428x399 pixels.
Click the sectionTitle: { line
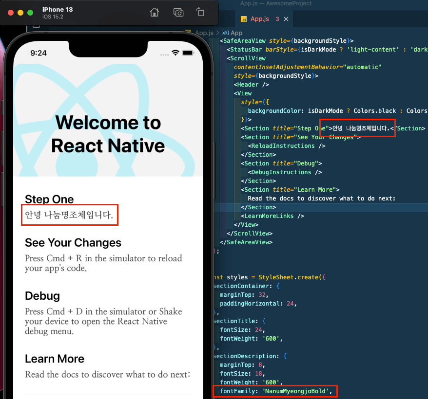coord(239,321)
